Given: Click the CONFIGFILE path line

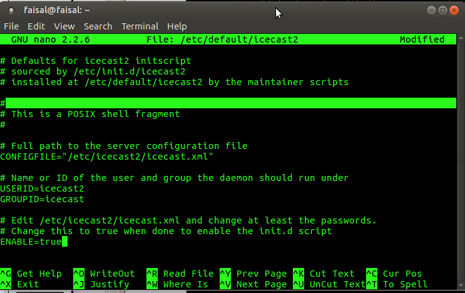Looking at the screenshot, I should click(x=106, y=157).
